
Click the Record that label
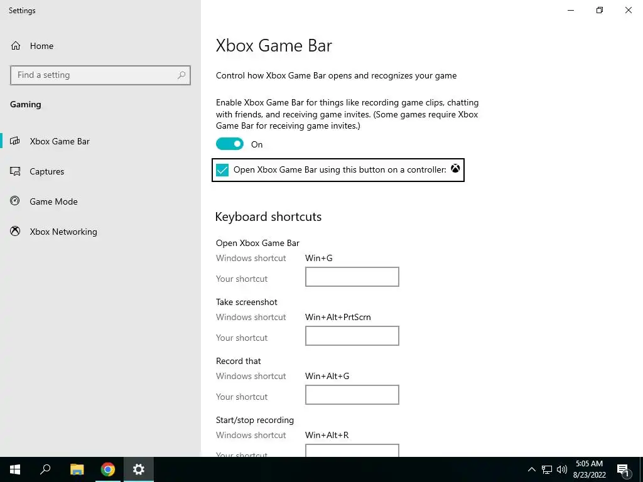[238, 361]
